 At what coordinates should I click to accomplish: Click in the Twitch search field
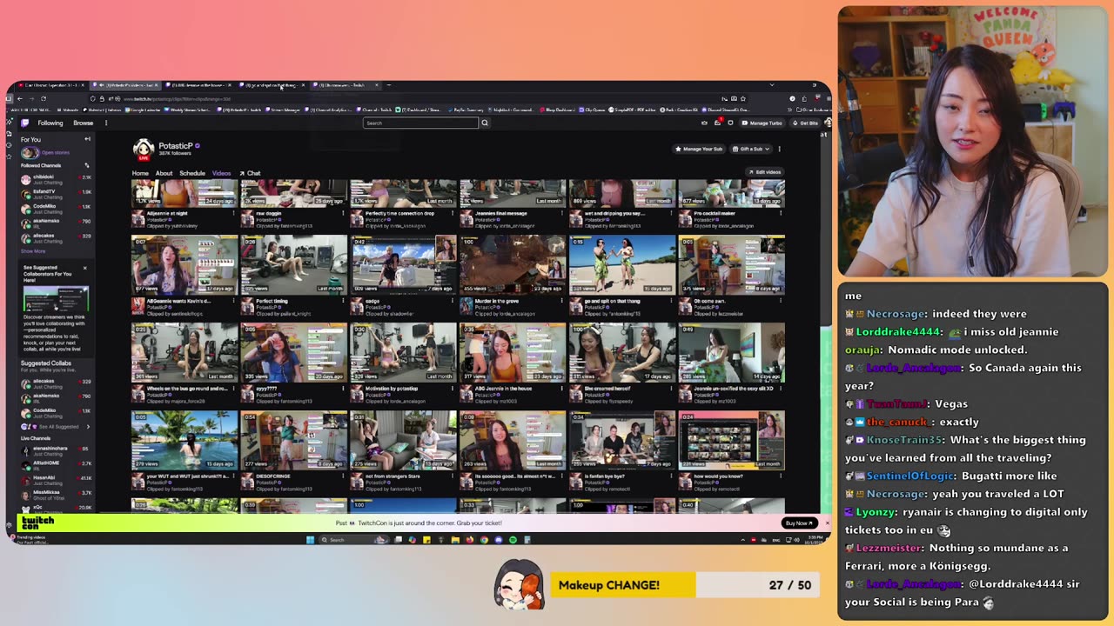coord(420,123)
